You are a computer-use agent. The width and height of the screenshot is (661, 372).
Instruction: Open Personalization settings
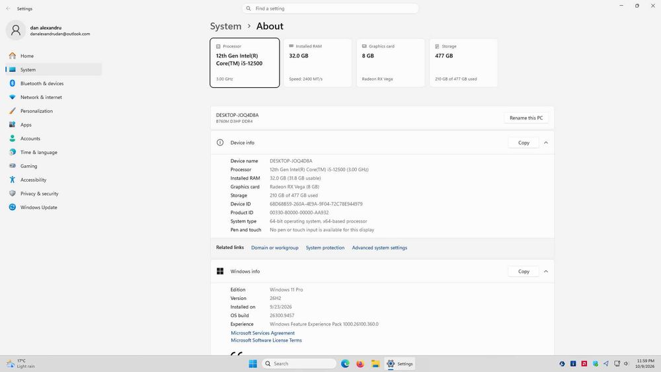[x=54, y=111]
